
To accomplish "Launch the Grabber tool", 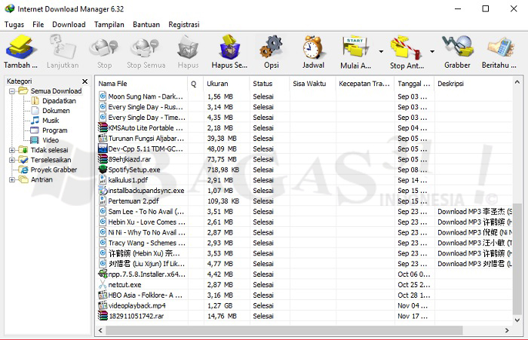I will 457,47.
